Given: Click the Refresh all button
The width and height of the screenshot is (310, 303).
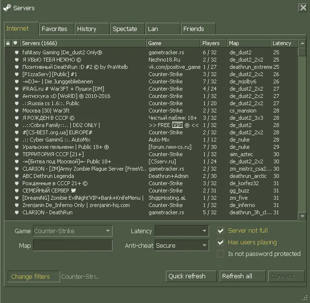Looking at the screenshot, I should 243,276.
